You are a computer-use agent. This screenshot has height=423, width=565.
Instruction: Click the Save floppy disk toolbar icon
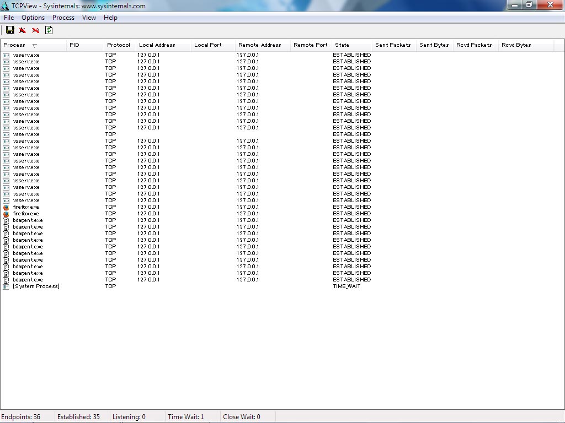tap(10, 30)
